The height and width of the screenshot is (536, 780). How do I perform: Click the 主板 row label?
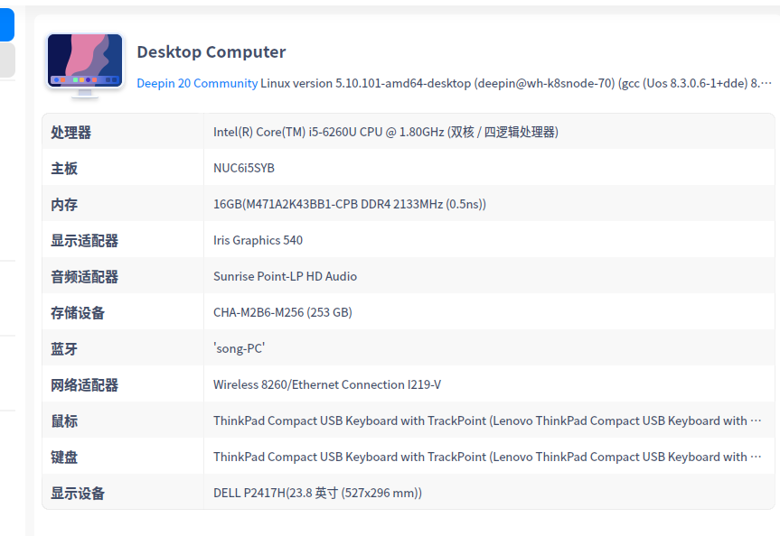pyautogui.click(x=64, y=169)
